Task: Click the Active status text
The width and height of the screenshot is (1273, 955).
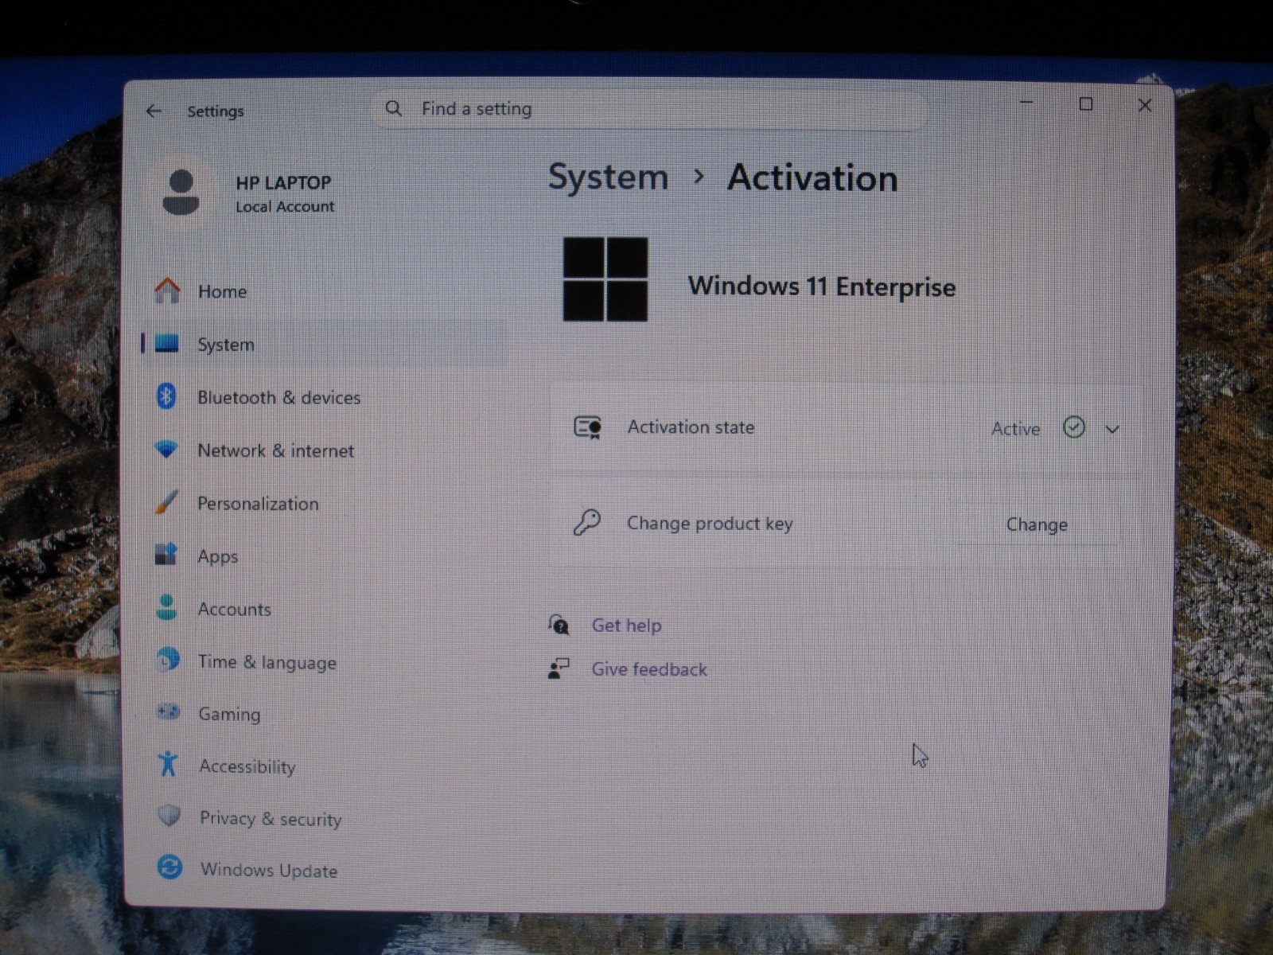Action: (1015, 429)
